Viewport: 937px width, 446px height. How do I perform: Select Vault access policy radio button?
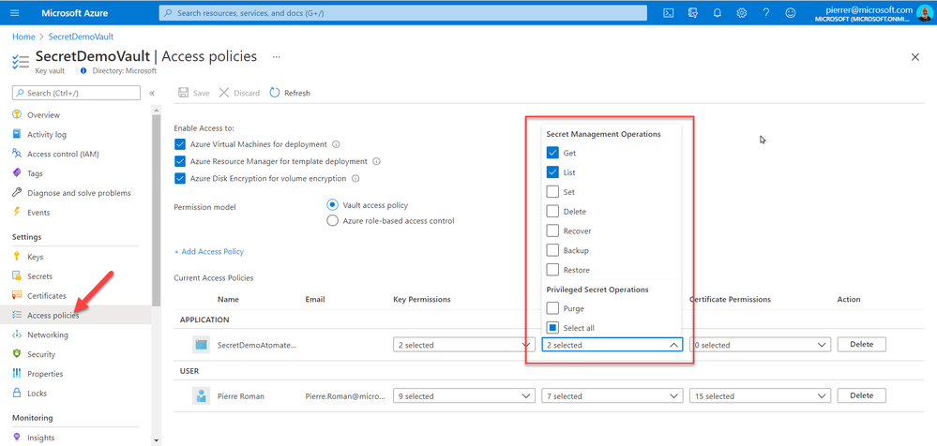[332, 205]
